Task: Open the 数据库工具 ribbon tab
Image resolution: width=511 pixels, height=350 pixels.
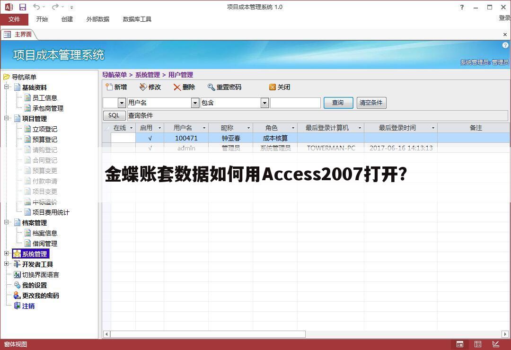Action: pyautogui.click(x=137, y=19)
